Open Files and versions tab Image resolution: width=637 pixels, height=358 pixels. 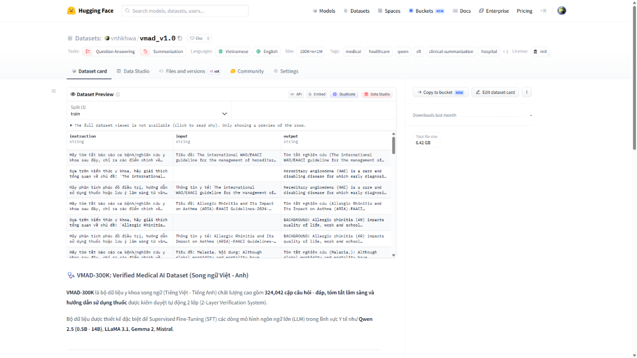[x=190, y=71]
